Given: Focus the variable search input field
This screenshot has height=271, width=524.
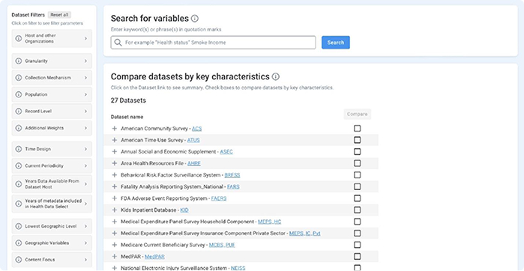Looking at the screenshot, I should pos(213,43).
